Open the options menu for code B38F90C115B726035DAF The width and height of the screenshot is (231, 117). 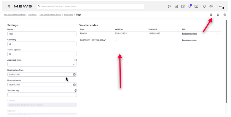pos(218,41)
